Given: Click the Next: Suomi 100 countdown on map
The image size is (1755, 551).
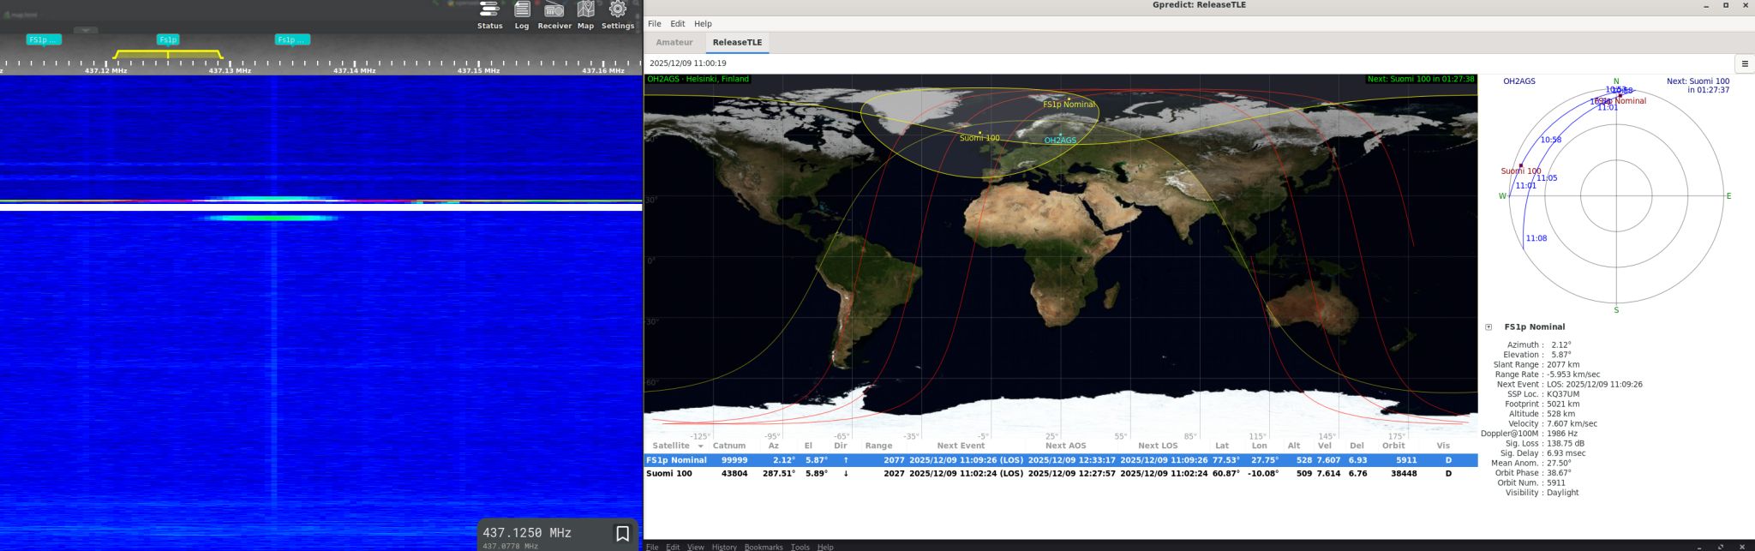Looking at the screenshot, I should click(1421, 79).
